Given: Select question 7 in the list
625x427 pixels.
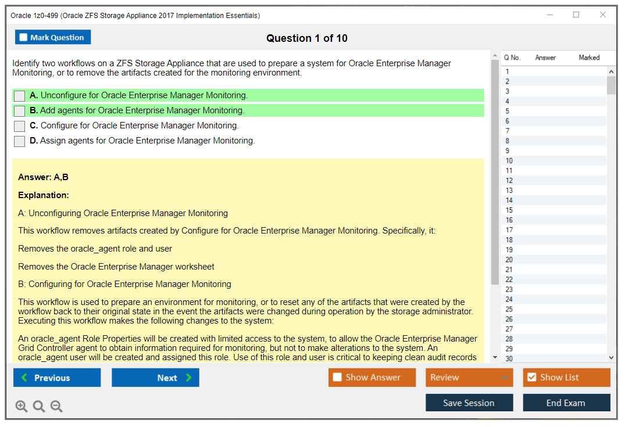Looking at the screenshot, I should click(553, 131).
